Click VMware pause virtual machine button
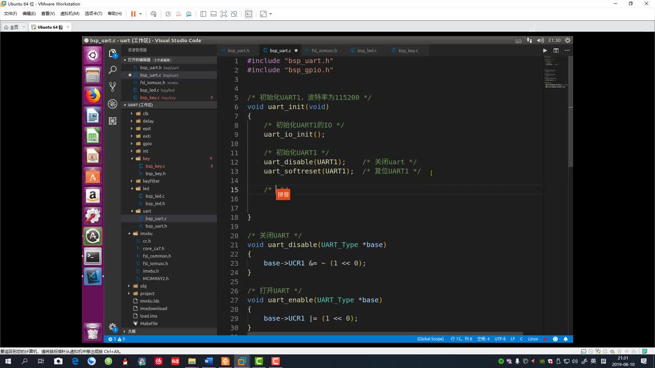Viewport: 655px width, 368px height. click(133, 14)
